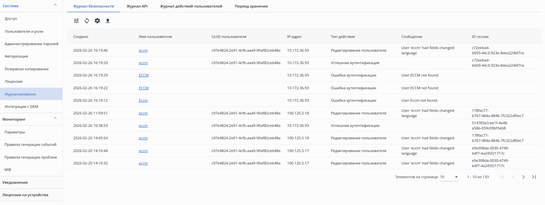Jump to the first results page
The width and height of the screenshot is (545, 205).
click(502, 177)
